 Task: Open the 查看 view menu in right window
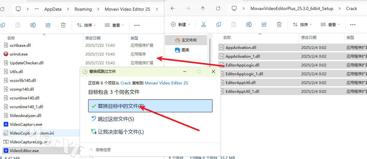tap(330, 24)
